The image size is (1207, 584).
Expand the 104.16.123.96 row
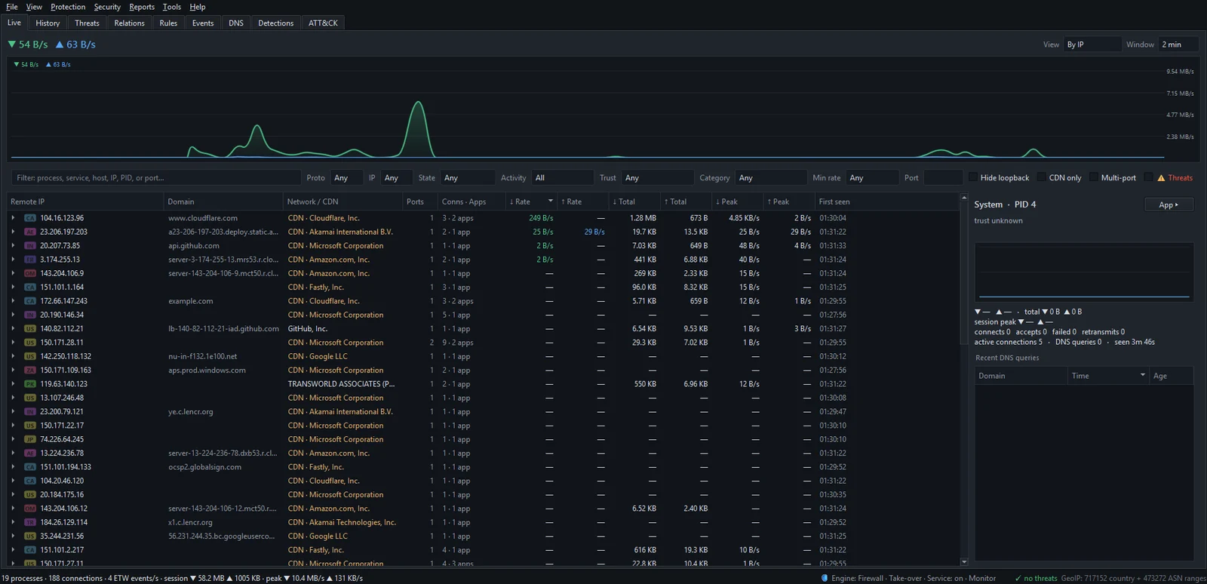pyautogui.click(x=13, y=218)
